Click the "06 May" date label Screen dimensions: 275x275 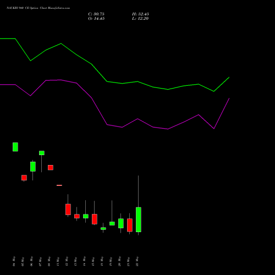(x=32, y=261)
